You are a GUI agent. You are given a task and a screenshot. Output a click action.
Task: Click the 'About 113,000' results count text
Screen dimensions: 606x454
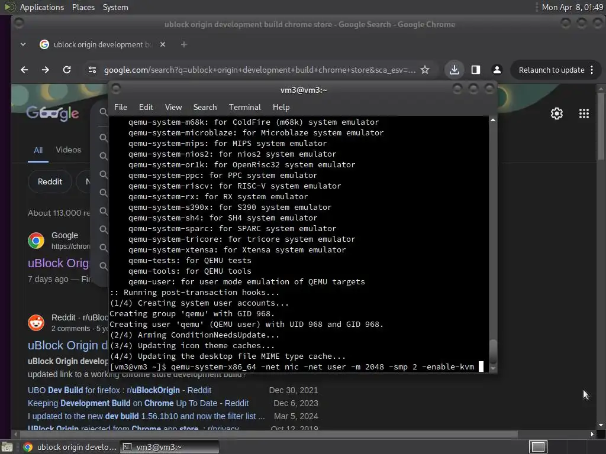(x=59, y=213)
